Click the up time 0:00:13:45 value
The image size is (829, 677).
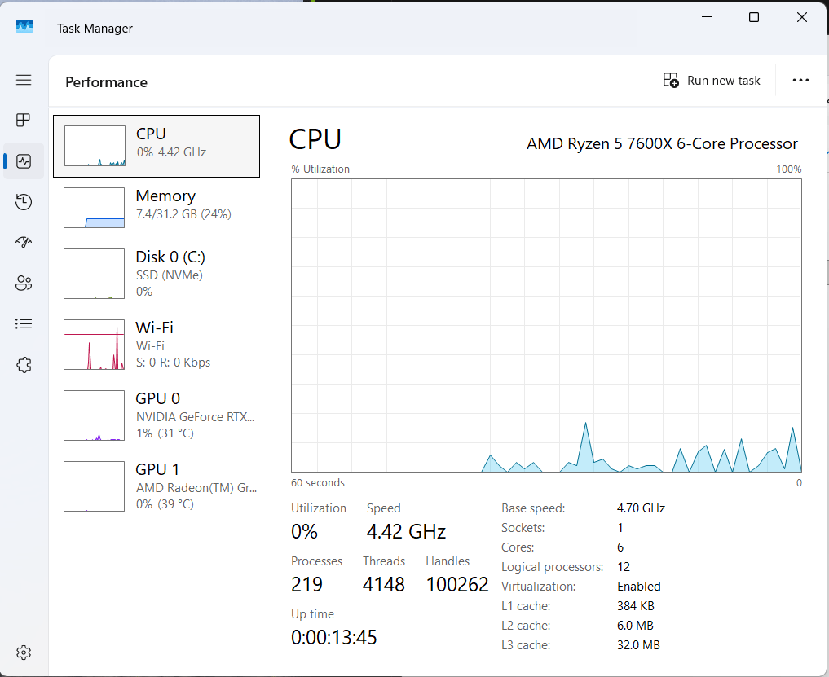coord(333,637)
